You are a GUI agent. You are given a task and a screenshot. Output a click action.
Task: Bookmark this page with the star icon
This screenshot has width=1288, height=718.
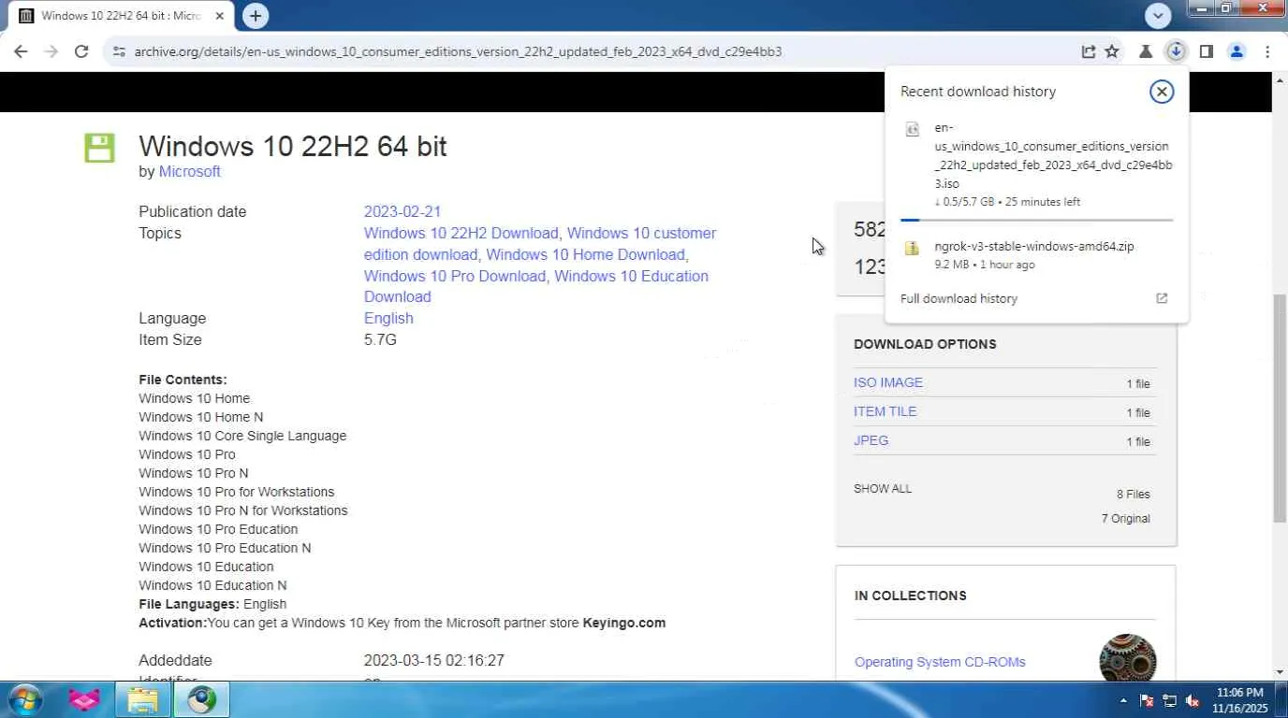[x=1112, y=51]
